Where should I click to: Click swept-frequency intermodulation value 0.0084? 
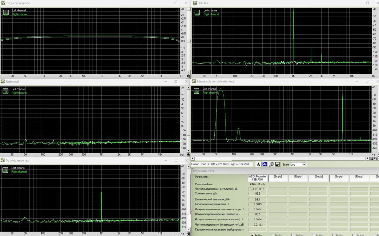[x=257, y=219]
